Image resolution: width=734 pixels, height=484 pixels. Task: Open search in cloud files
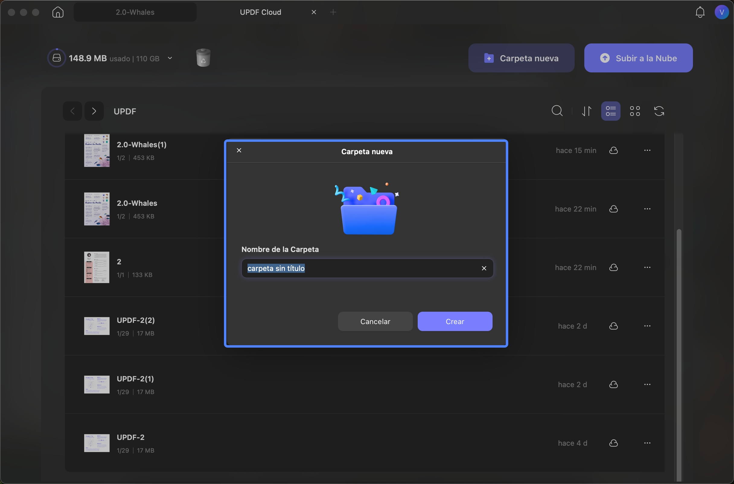[x=557, y=111]
